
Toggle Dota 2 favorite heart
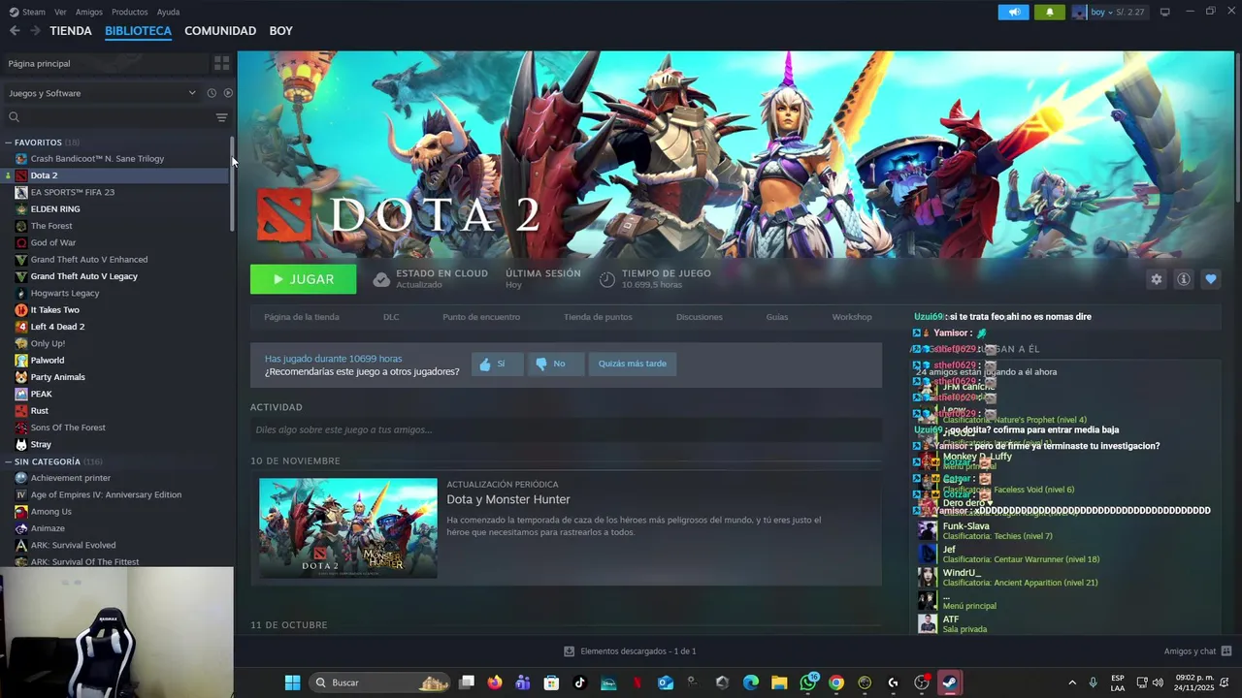point(1210,279)
